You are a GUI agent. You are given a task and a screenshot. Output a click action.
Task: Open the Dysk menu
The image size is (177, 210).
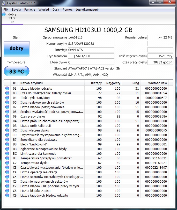pos(56,10)
